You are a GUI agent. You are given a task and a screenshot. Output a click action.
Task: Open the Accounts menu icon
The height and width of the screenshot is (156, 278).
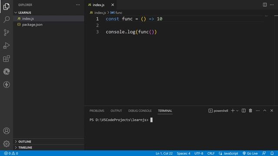click(7, 131)
